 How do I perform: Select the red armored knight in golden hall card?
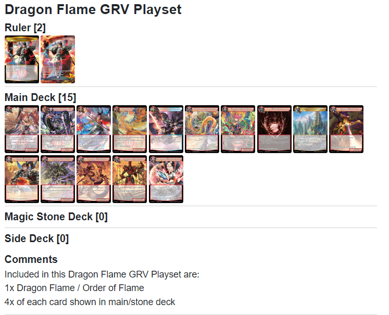click(x=130, y=179)
